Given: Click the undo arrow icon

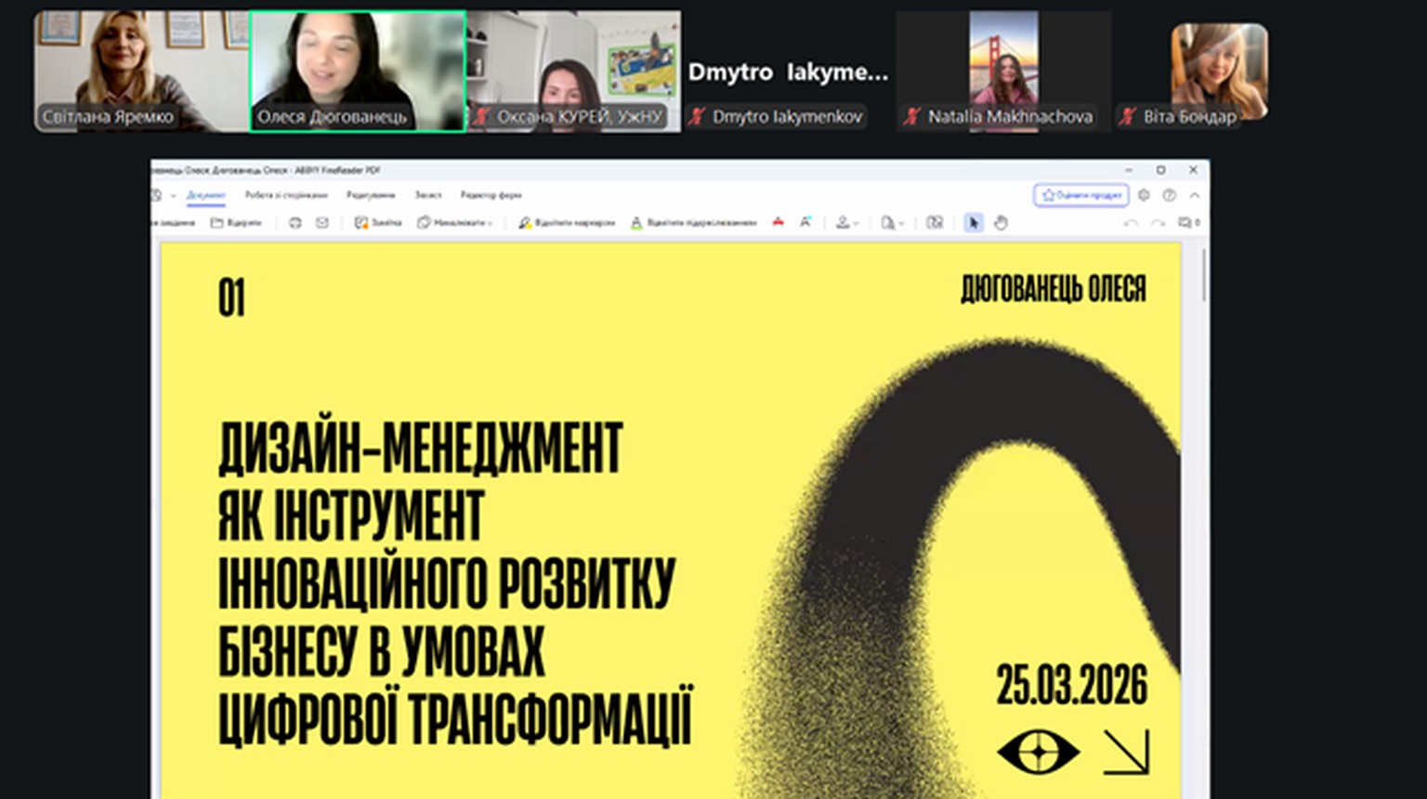Looking at the screenshot, I should 1131,223.
